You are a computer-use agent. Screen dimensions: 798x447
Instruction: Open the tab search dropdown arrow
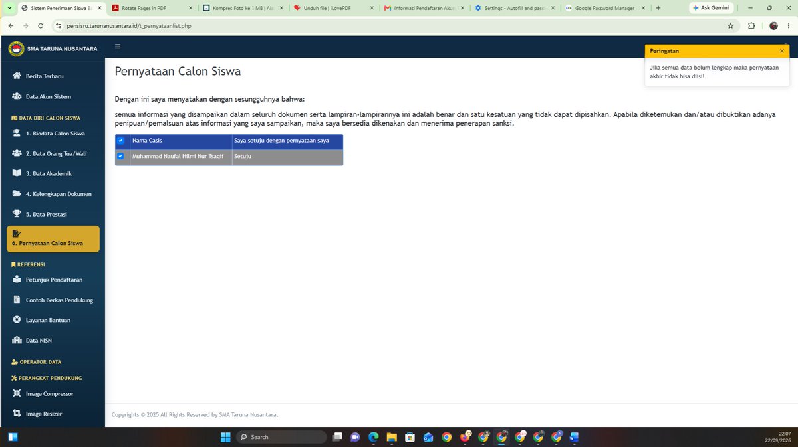[x=8, y=8]
